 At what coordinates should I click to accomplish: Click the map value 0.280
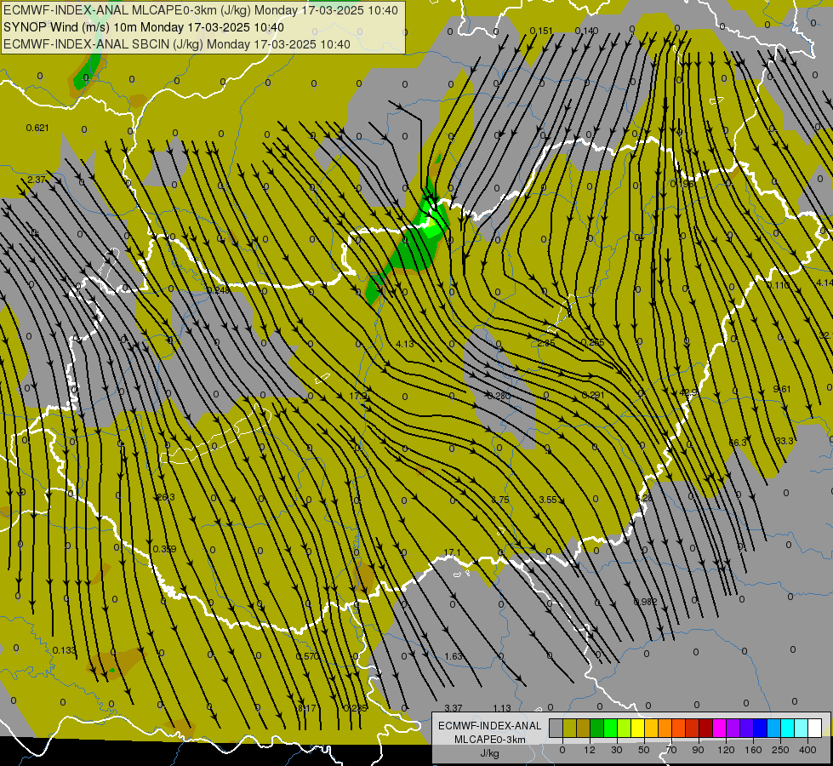pos(499,396)
